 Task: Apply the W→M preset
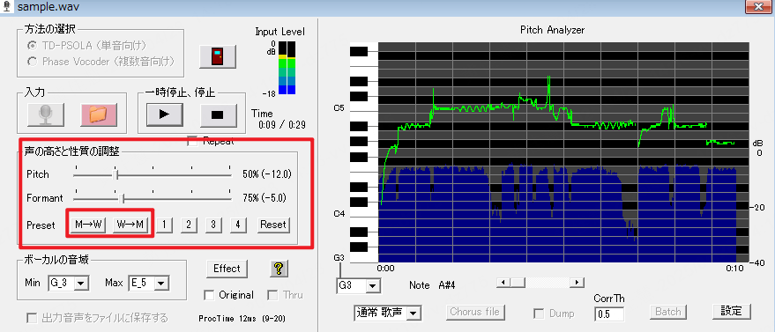coord(130,225)
